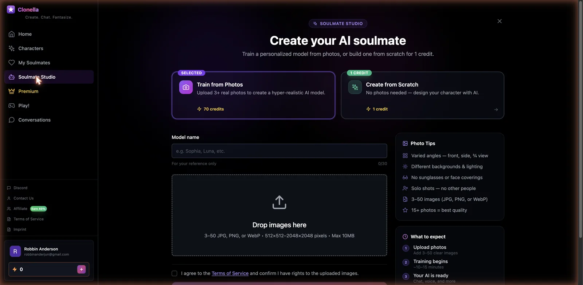Click the Play! gamepad icon
Screen dimensions: 583x285
[x=12, y=106]
